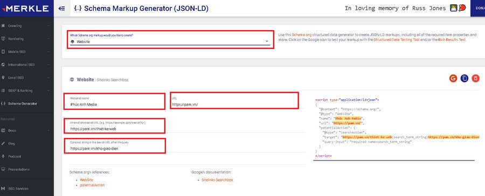Screen dimensions: 485x196
Task: Click the red chat bubble icon in header
Action: click(462, 8)
